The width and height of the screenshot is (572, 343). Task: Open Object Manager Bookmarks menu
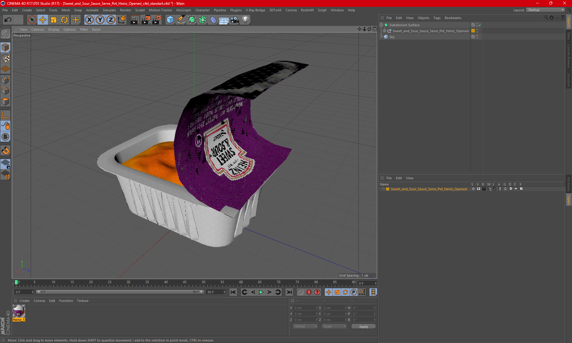453,18
